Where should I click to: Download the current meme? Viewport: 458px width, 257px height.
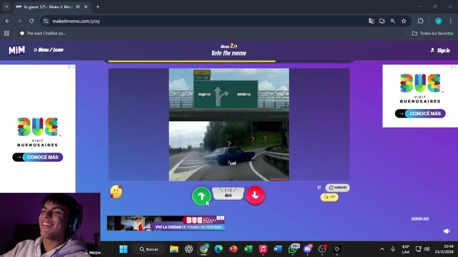pyautogui.click(x=337, y=187)
